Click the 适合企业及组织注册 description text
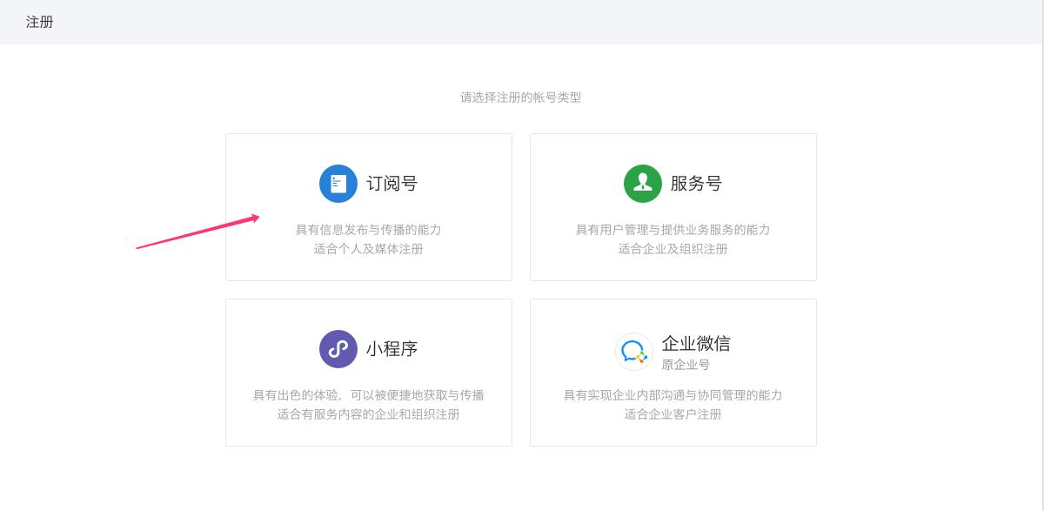The width and height of the screenshot is (1044, 511). pyautogui.click(x=673, y=249)
